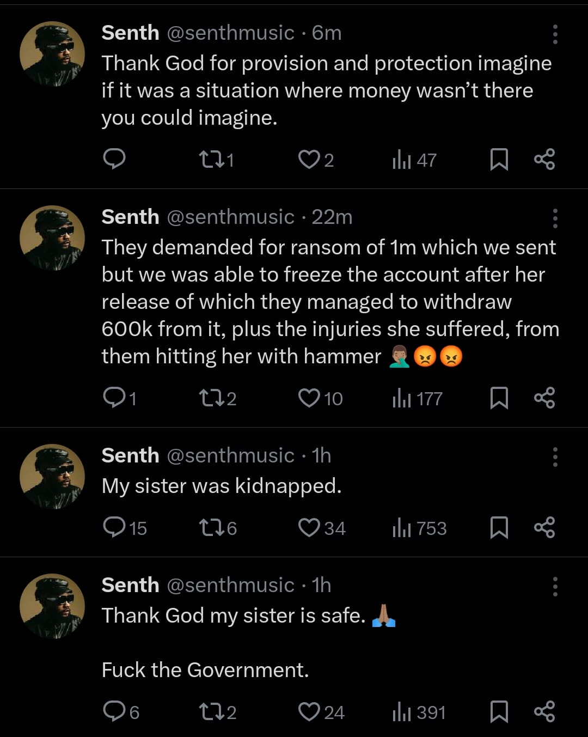
Task: Open more options on the 6m tweet
Action: click(555, 34)
